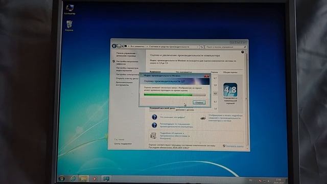Viewport: 327px width, 184px height.
Task: Open the performance improvement recommendations link
Action: 176,125
